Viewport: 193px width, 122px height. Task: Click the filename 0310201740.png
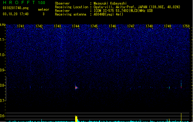coord(16,8)
